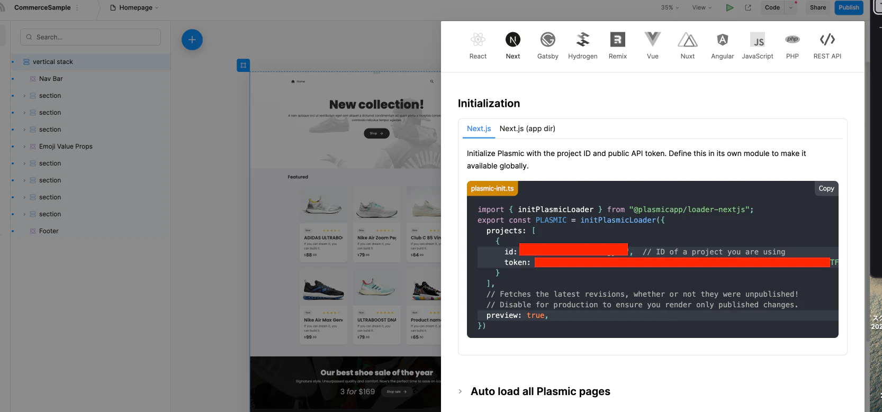
Task: Focus the Search input field
Action: pos(91,37)
